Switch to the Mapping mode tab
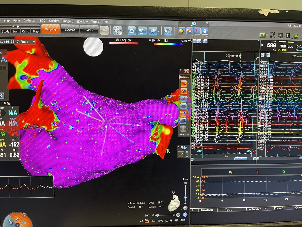The image size is (302, 227). 50,29
